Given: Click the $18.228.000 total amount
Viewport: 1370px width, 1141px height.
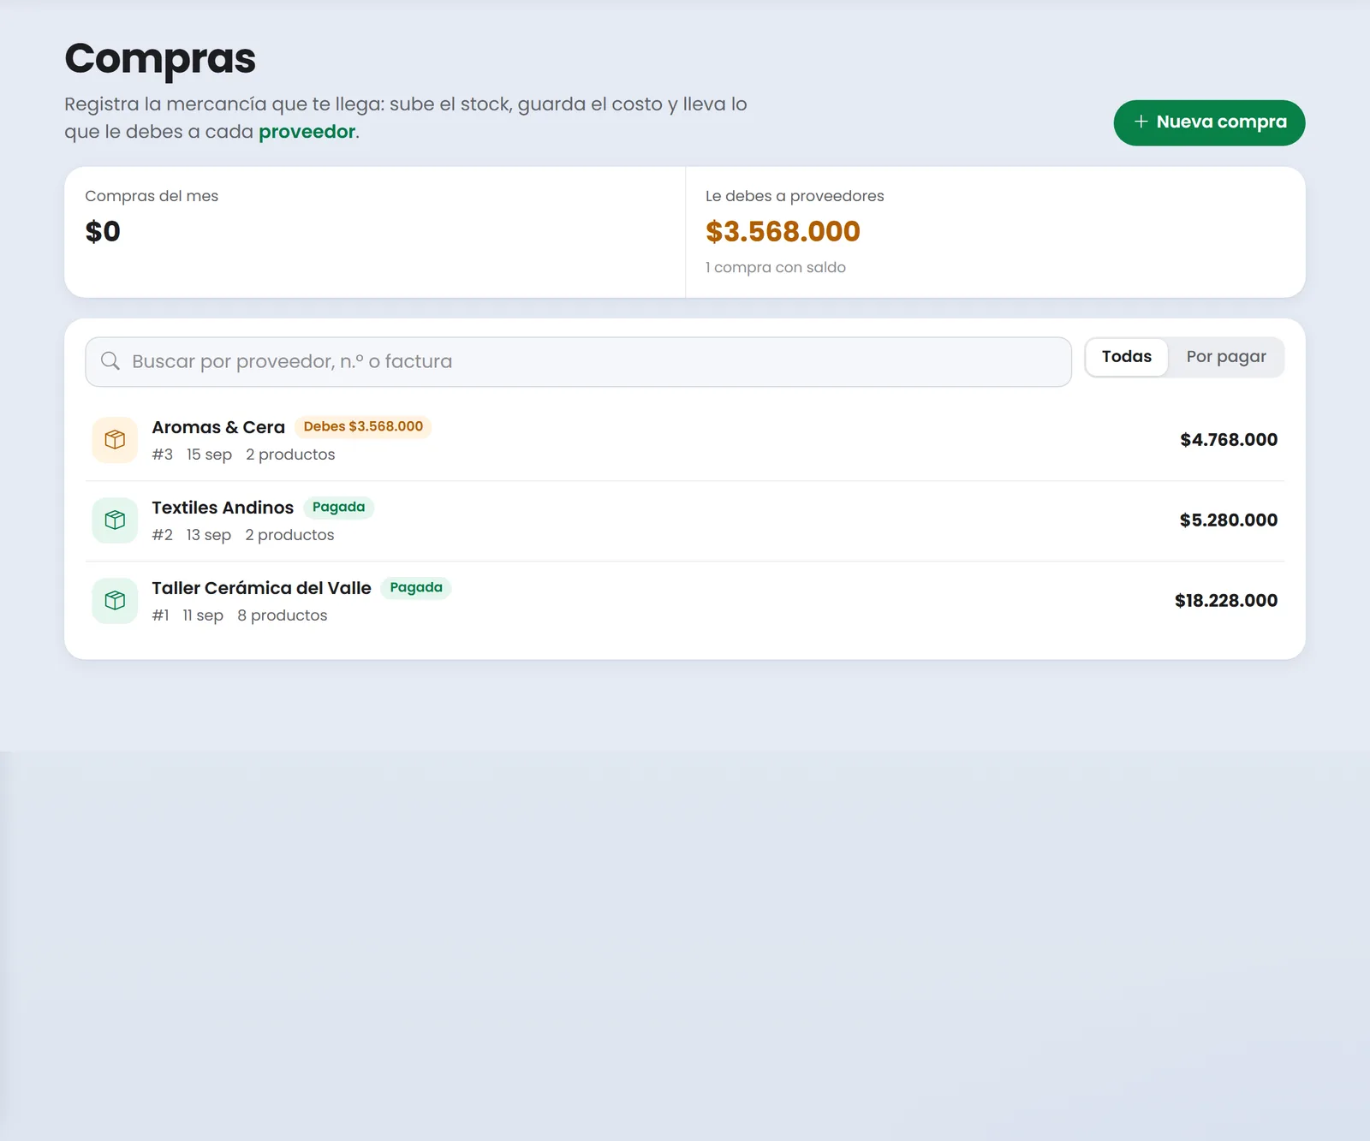Looking at the screenshot, I should pyautogui.click(x=1226, y=601).
